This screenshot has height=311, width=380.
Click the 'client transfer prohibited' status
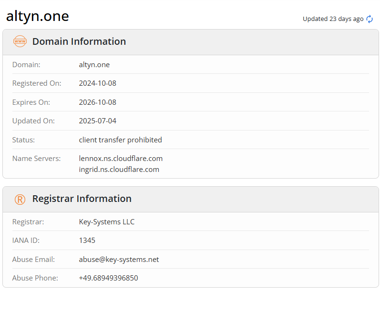click(x=121, y=140)
